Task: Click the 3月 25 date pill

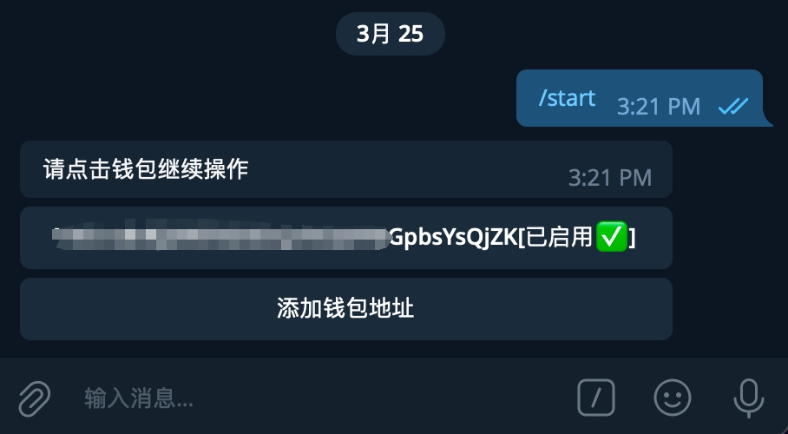Action: tap(391, 34)
